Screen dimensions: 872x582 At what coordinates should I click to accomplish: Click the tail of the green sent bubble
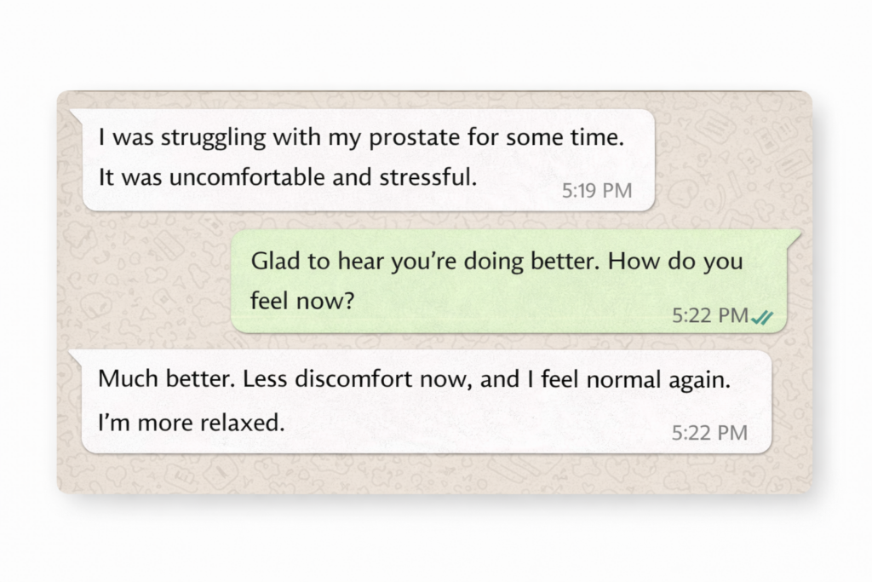795,236
